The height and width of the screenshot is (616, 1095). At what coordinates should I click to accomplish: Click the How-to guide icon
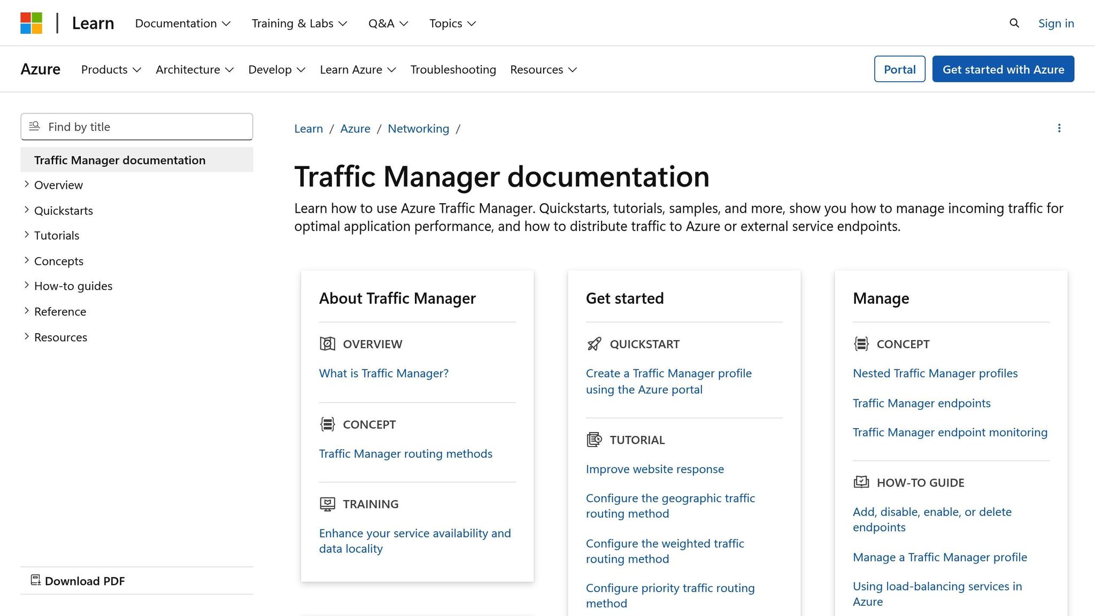[861, 482]
